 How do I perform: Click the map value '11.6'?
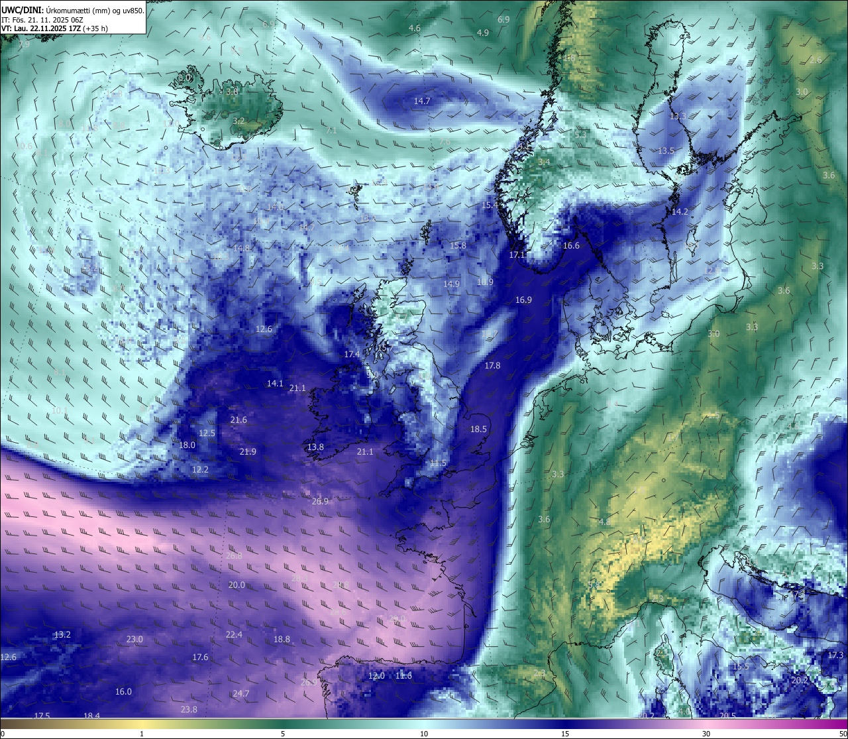403,676
